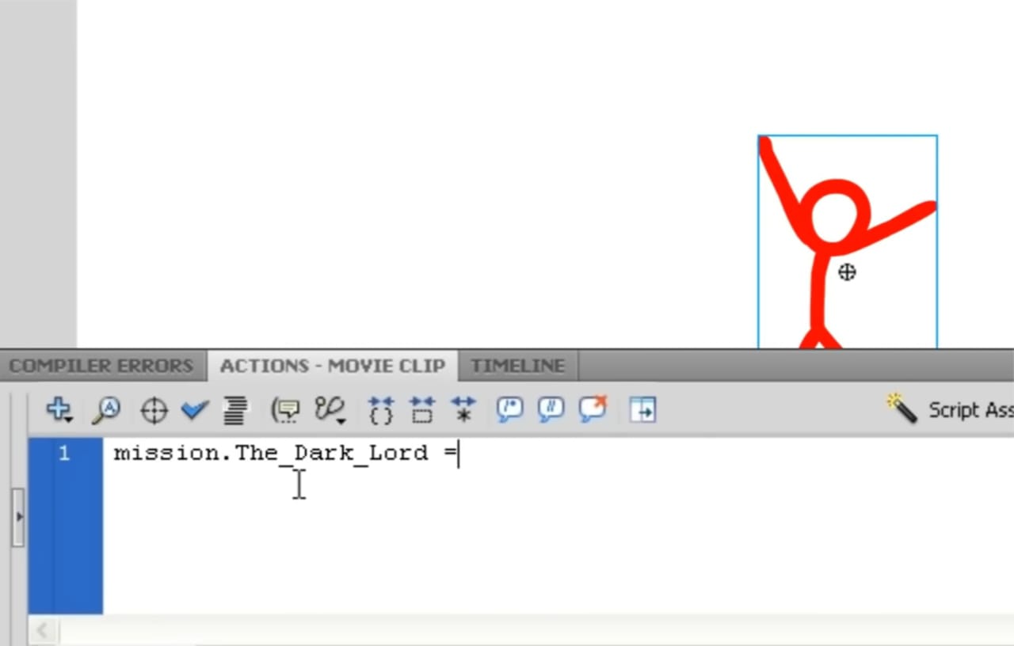
Task: Click the Expand all icon
Action: tap(463, 410)
